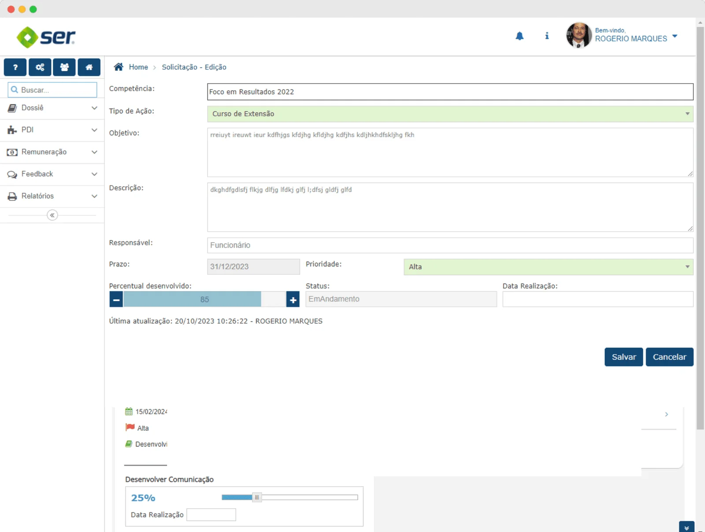Open the Prioridade dropdown

tap(548, 267)
